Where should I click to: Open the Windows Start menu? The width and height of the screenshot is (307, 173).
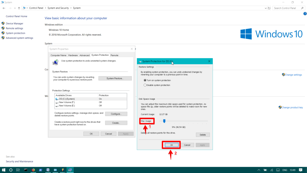click(x=4, y=170)
